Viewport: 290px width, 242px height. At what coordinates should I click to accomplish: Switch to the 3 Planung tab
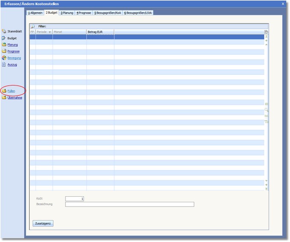(67, 13)
